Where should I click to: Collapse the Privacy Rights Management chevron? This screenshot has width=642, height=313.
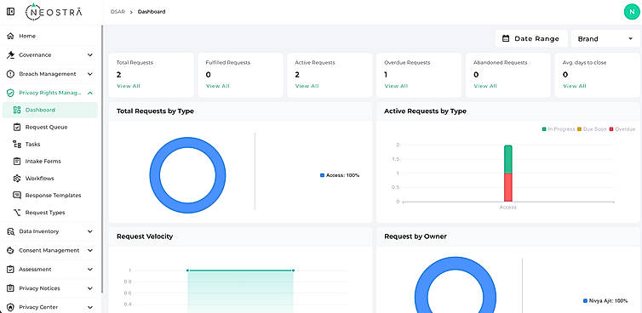coord(90,93)
